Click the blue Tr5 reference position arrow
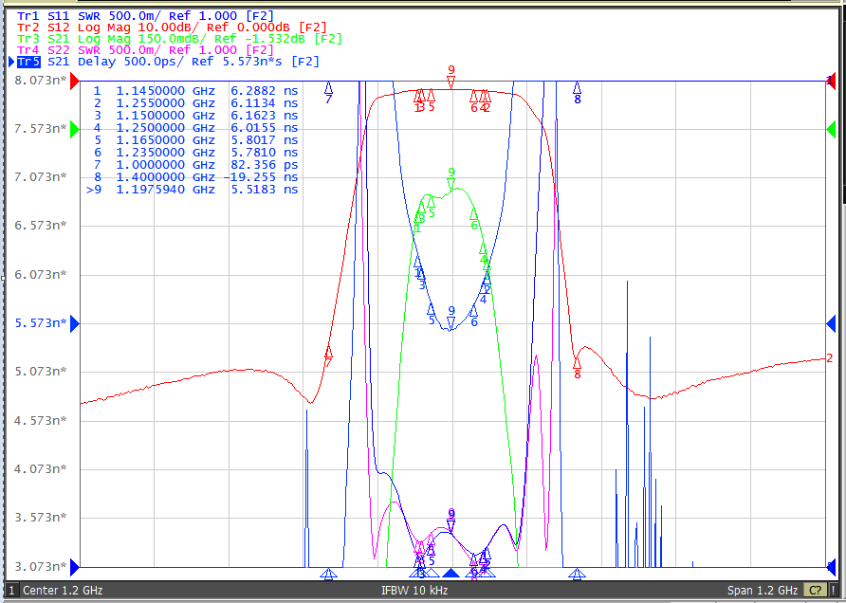 click(75, 323)
